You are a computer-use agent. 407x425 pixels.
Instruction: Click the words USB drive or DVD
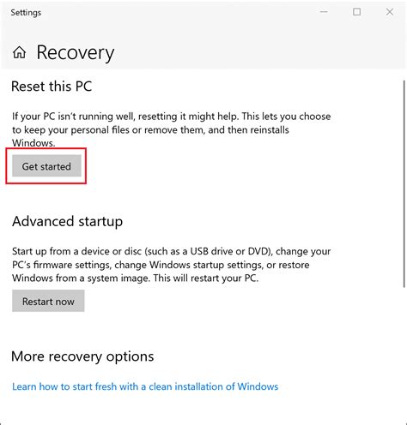pyautogui.click(x=230, y=251)
